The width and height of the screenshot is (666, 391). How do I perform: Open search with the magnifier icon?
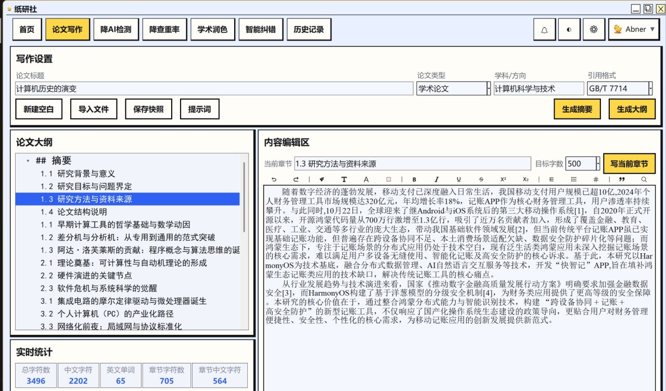[x=644, y=179]
